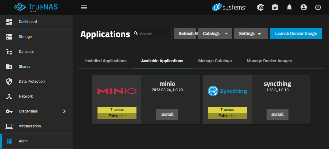The image size is (329, 149).
Task: Switch to Installed Applications tab
Action: click(x=106, y=61)
